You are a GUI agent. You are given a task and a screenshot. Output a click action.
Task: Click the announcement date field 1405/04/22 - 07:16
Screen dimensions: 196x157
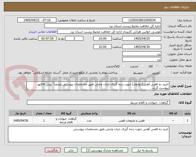click(37, 20)
